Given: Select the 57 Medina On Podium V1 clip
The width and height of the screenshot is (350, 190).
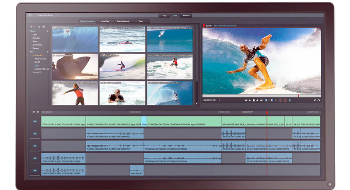Looking at the screenshot, I should tap(184, 121).
